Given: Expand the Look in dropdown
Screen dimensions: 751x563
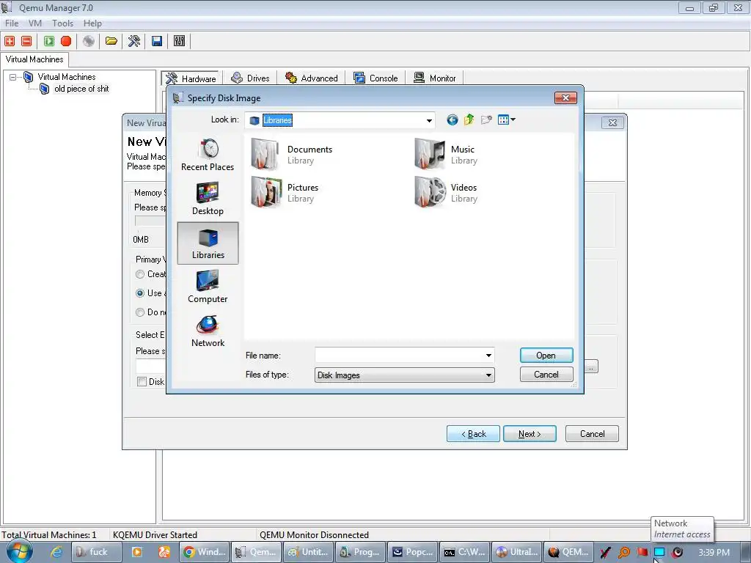Looking at the screenshot, I should click(x=429, y=120).
